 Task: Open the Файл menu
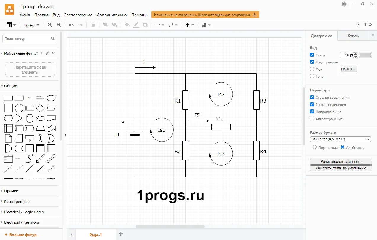pos(25,15)
